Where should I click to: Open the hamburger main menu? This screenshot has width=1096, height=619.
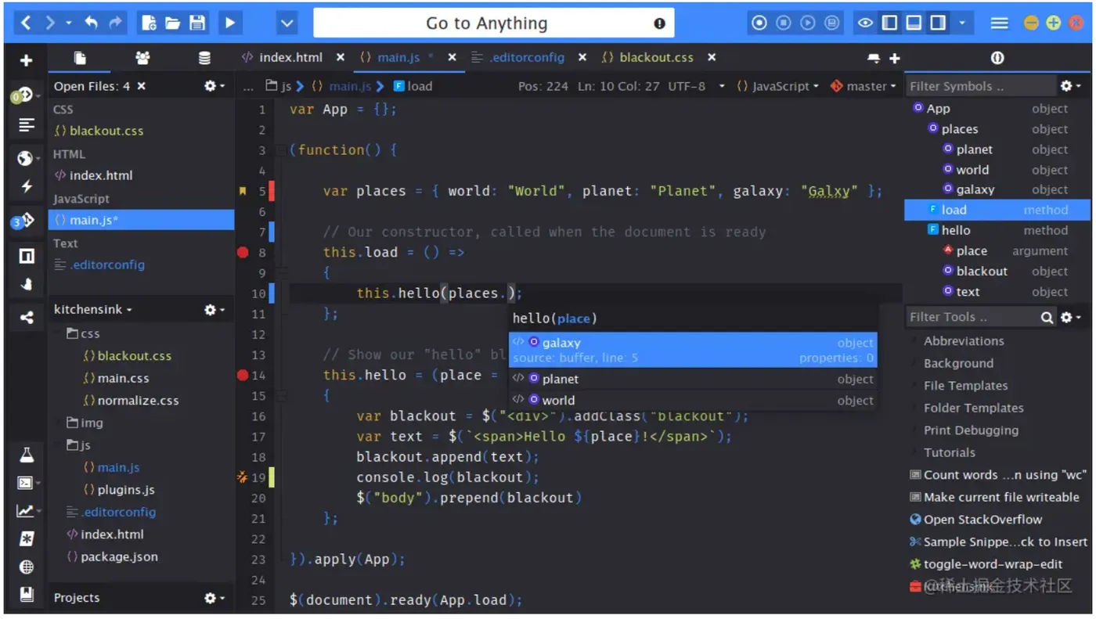[x=999, y=23]
